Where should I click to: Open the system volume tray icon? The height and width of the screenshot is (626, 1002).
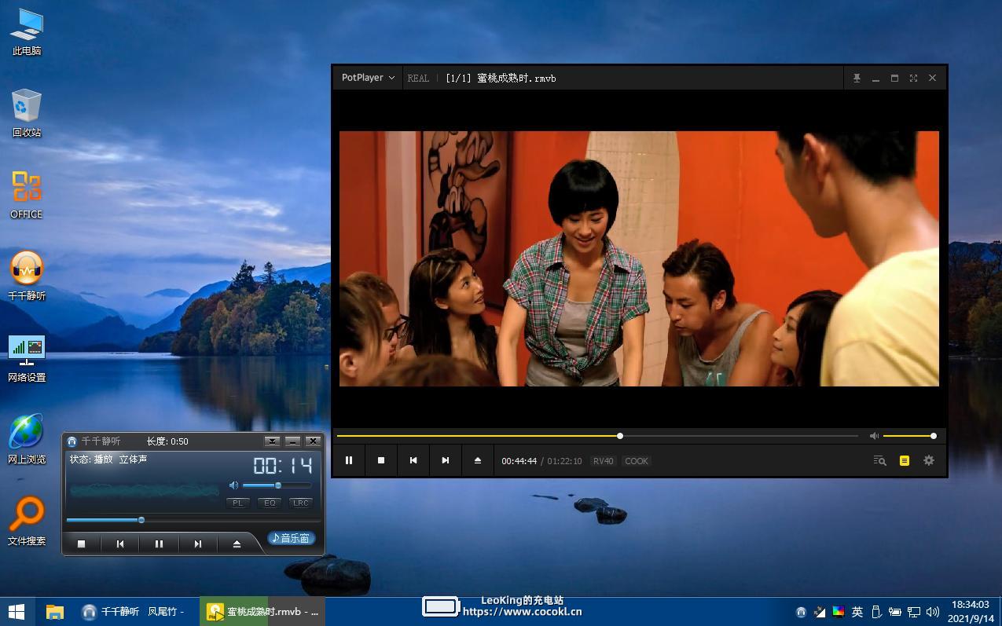pos(933,612)
